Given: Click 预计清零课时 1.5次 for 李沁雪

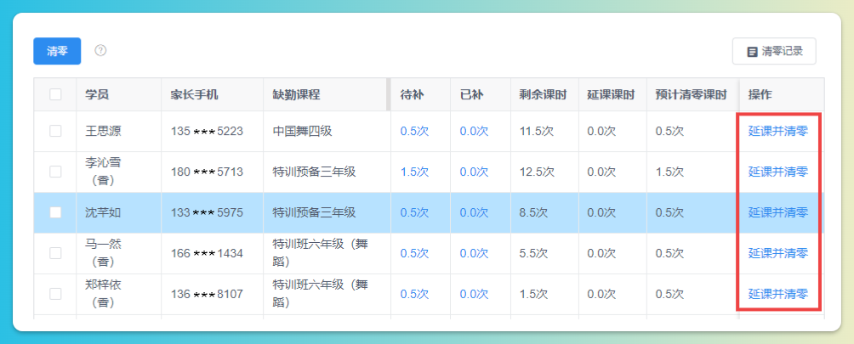Looking at the screenshot, I should click(x=669, y=172).
